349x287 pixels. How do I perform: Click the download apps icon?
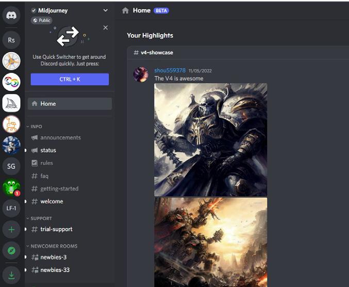click(x=11, y=276)
